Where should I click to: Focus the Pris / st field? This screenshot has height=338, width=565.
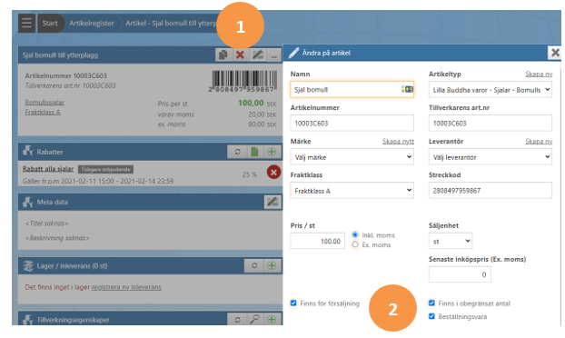click(x=317, y=241)
